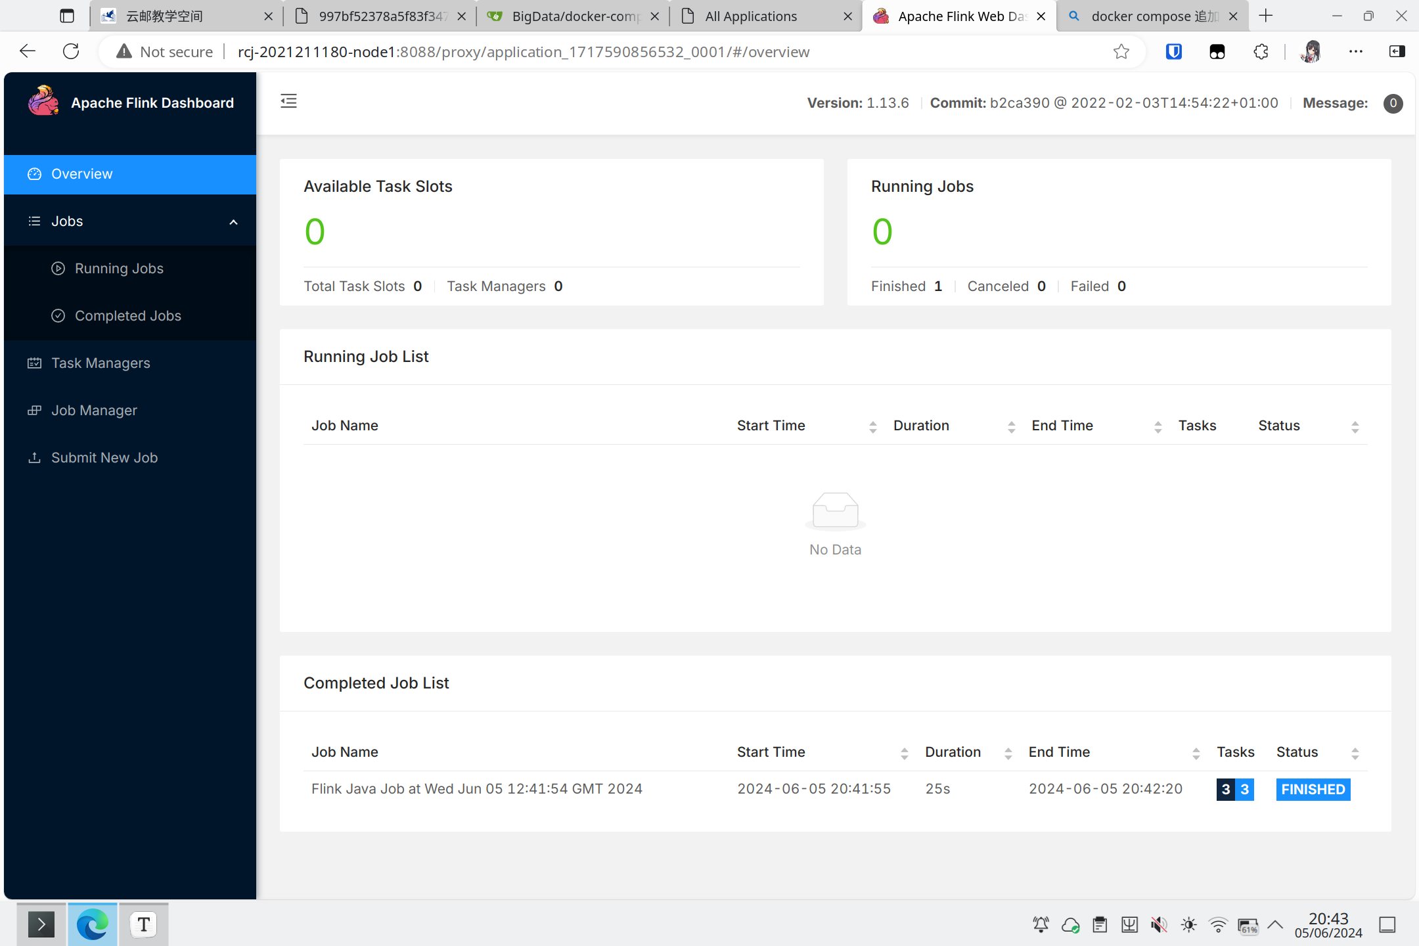Click the Edge browser taskbar icon
Viewport: 1419px width, 946px height.
pos(93,924)
